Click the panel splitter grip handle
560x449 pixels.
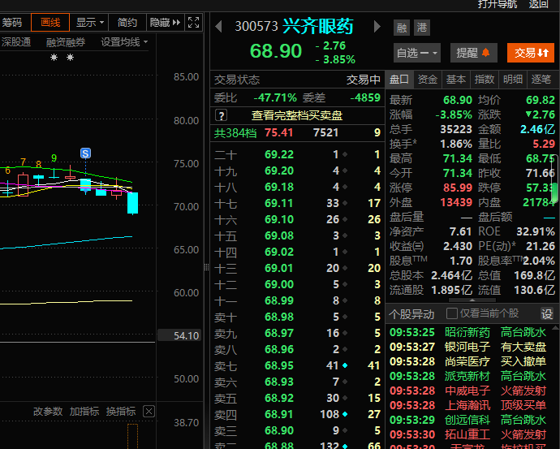pos(206,267)
